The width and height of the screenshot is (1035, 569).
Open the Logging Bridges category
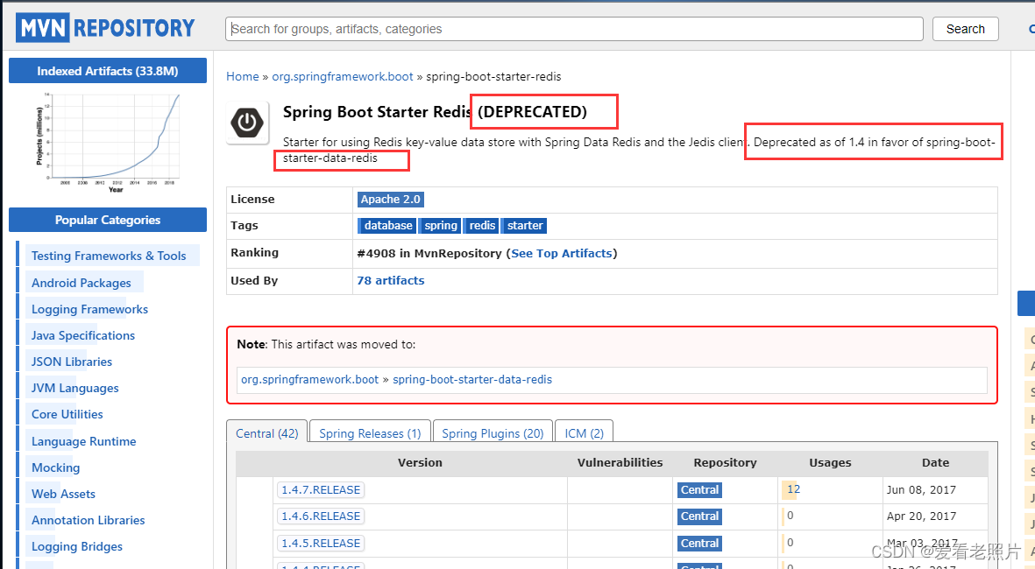click(77, 546)
